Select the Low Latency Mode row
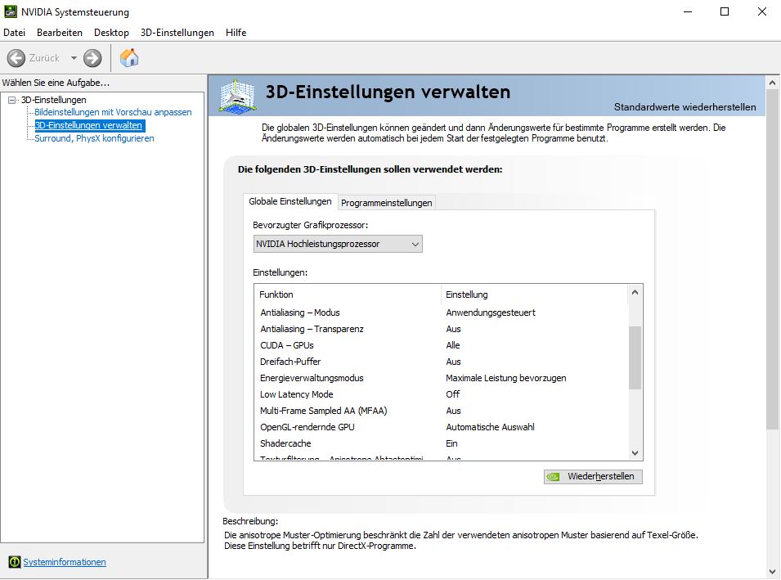 tap(441, 394)
